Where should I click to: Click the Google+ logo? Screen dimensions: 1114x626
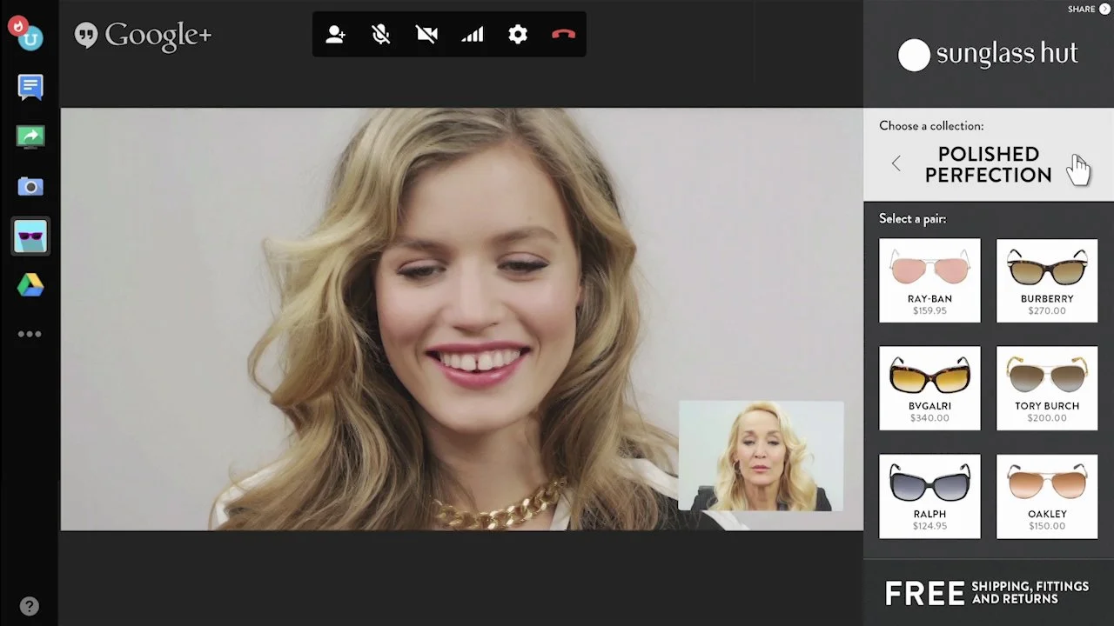(143, 36)
